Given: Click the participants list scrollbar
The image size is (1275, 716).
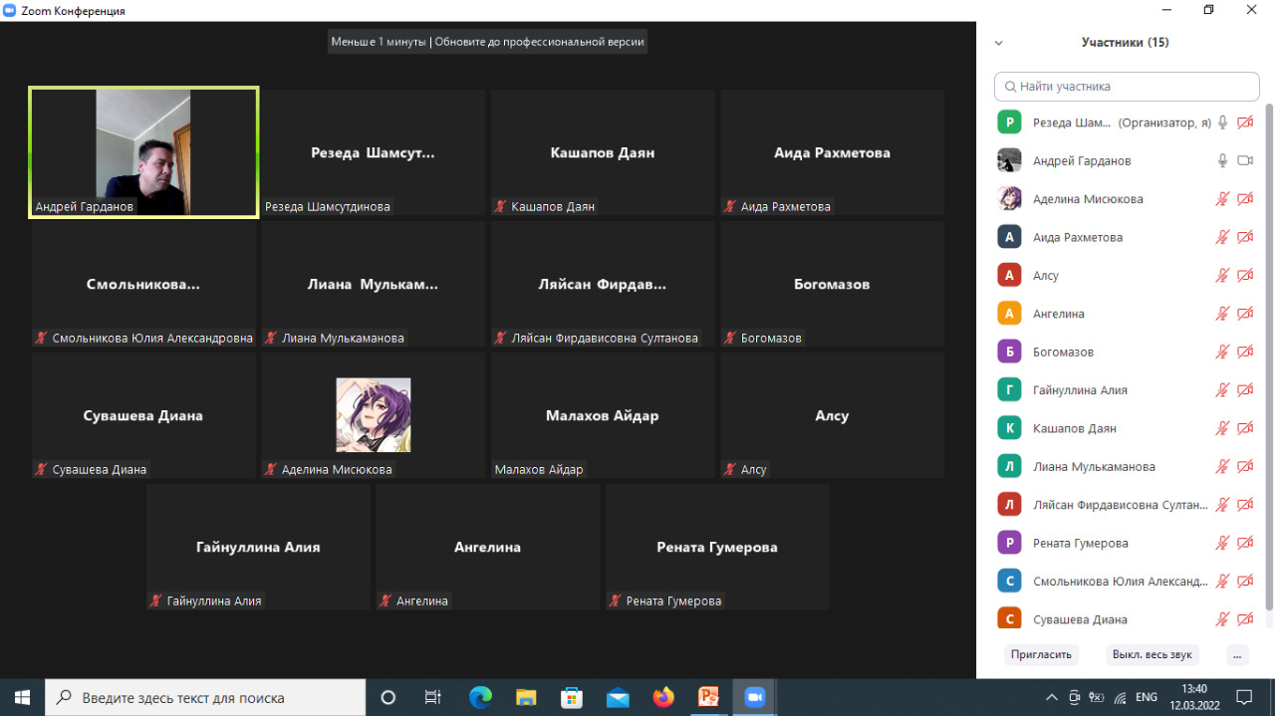Looking at the screenshot, I should point(1268,357).
